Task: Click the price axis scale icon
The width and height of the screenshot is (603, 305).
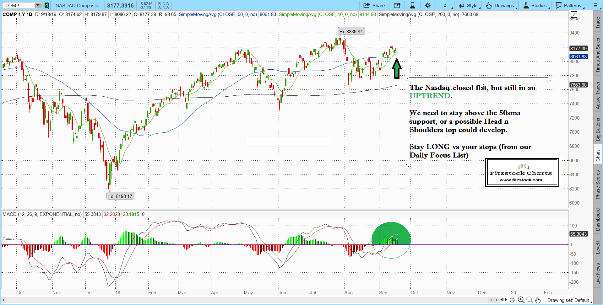Action: (574, 14)
